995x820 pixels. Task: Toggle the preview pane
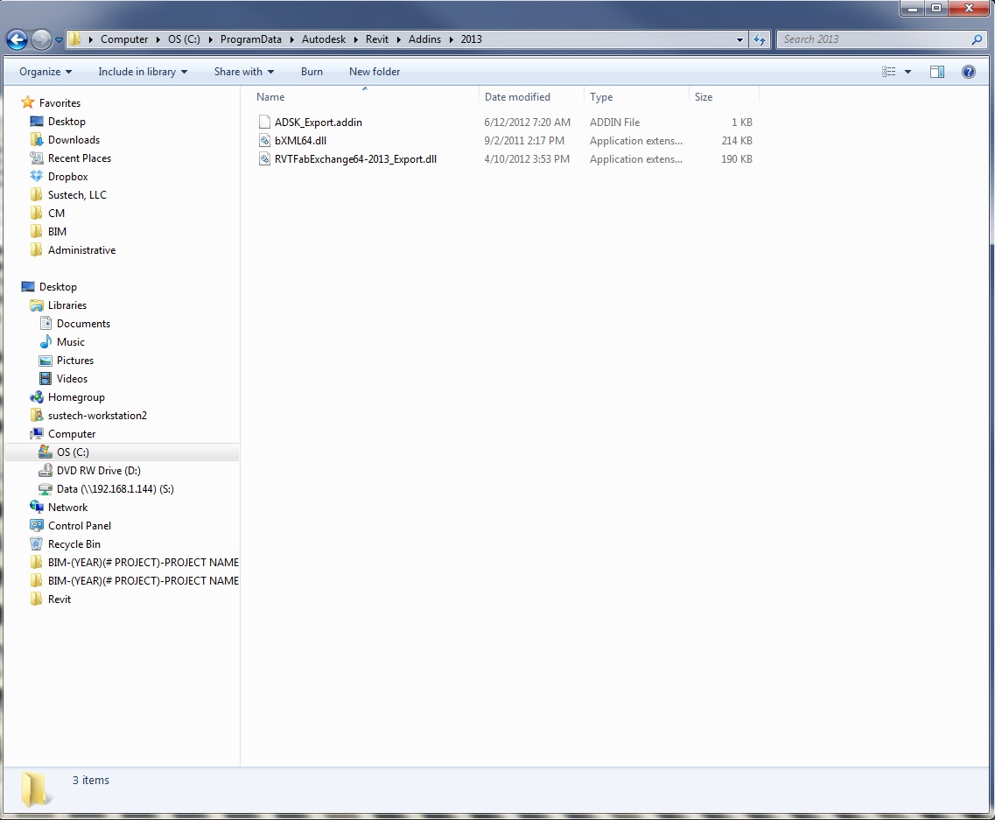click(936, 71)
